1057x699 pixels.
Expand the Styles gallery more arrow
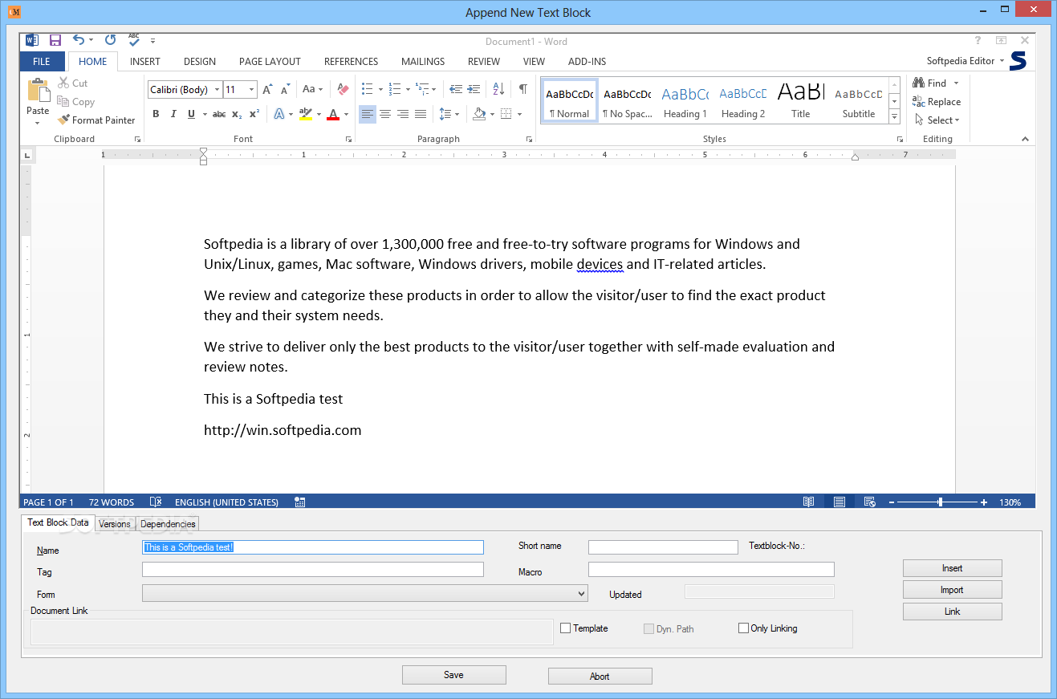pyautogui.click(x=895, y=117)
